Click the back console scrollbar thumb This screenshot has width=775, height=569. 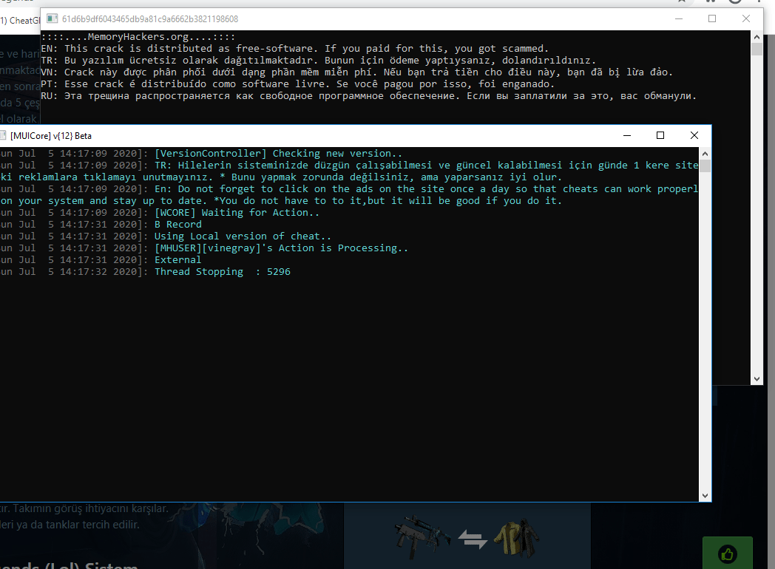tap(757, 49)
